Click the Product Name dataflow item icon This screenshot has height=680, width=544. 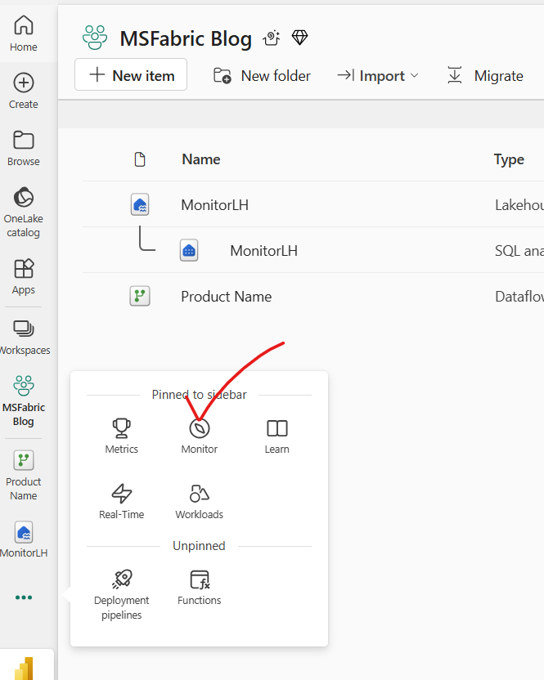140,296
